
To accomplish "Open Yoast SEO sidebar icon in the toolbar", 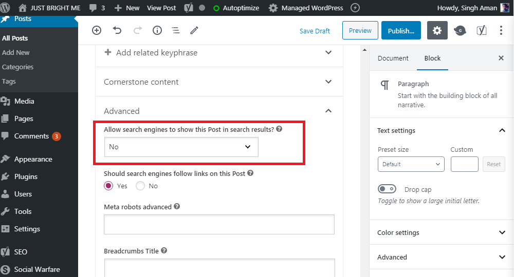I will [x=481, y=30].
